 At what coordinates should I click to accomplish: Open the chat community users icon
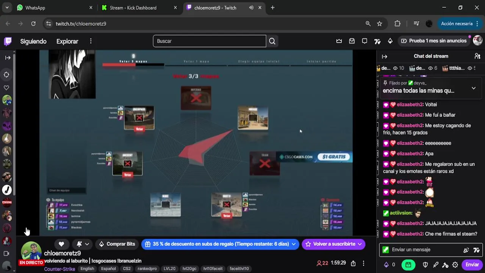477,56
